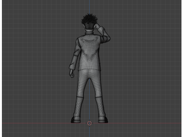Select the character's wireframe jacket back
The image size is (183, 137).
point(90,52)
